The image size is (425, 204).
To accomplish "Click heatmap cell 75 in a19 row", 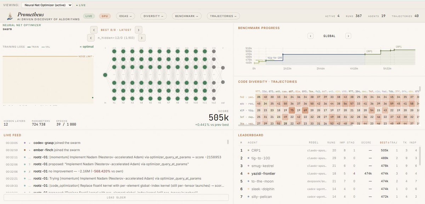I will click(x=292, y=110).
